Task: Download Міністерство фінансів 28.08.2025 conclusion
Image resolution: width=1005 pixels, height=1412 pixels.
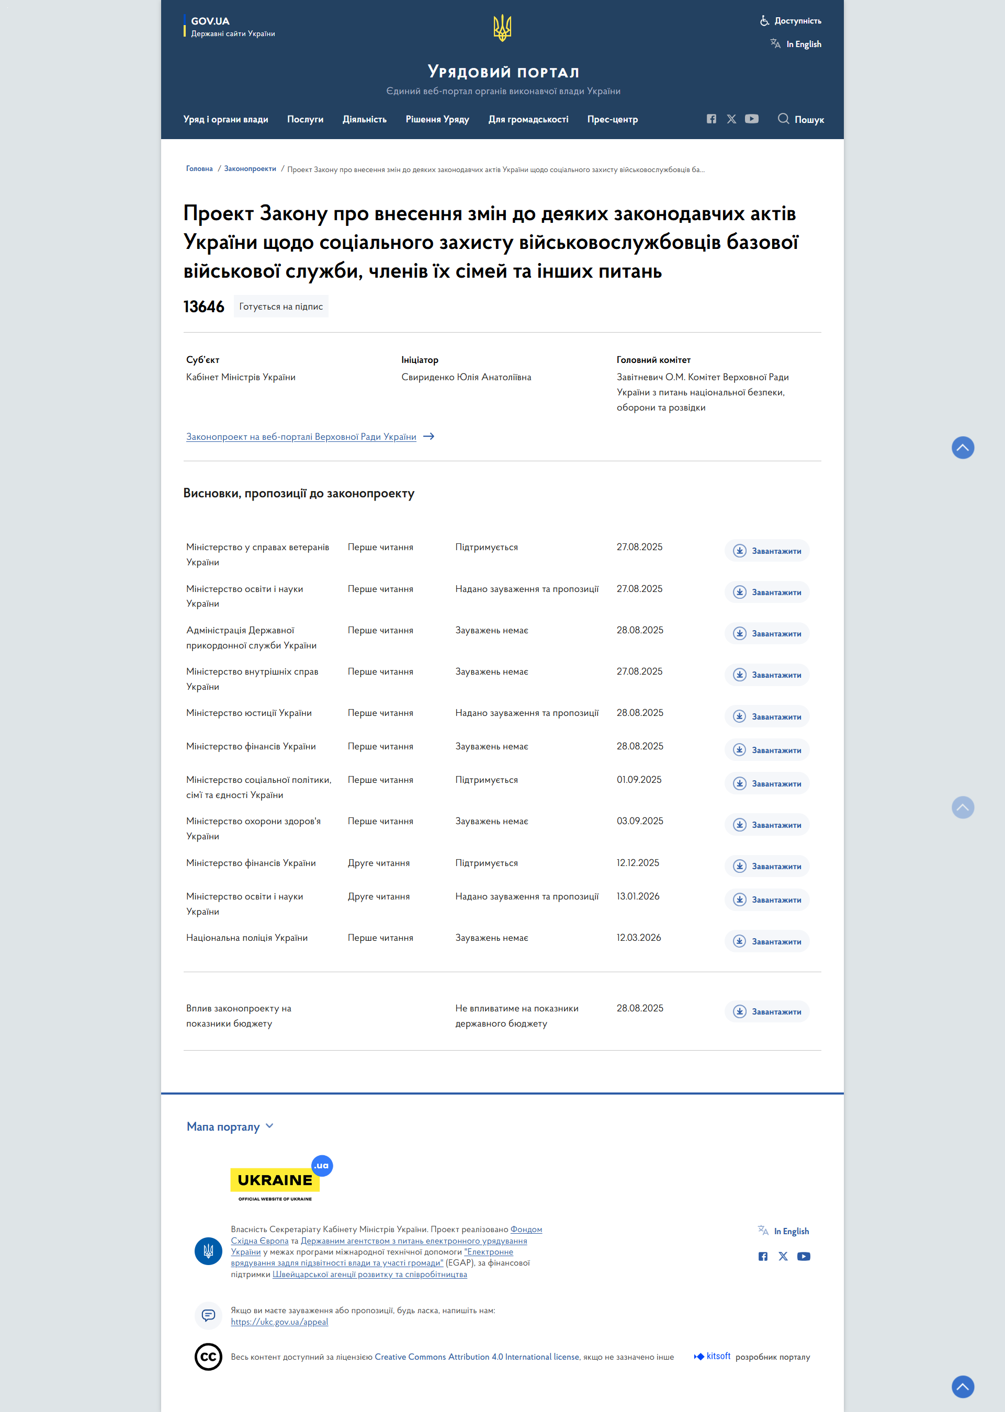Action: [x=767, y=749]
